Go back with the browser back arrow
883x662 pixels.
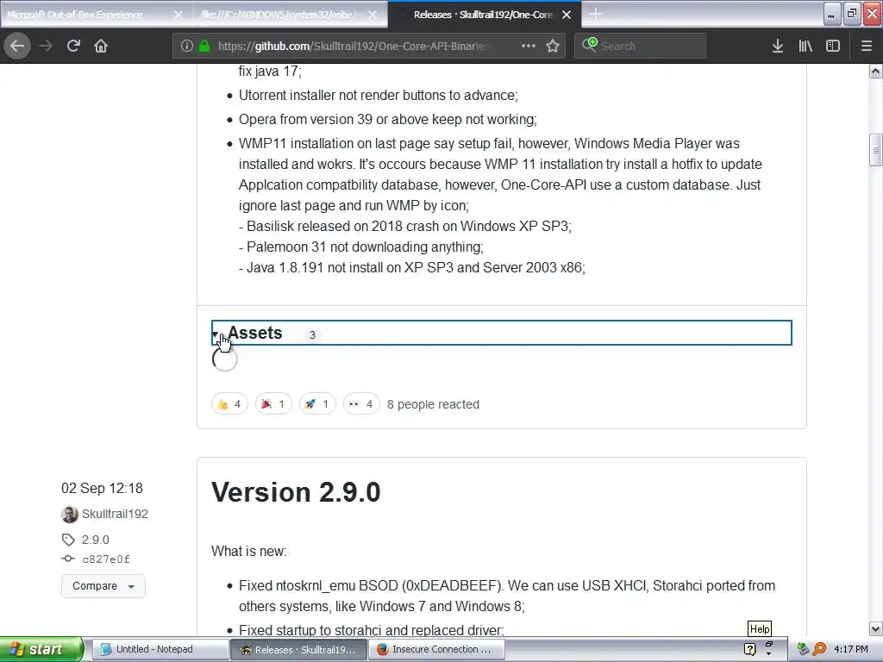pyautogui.click(x=17, y=46)
